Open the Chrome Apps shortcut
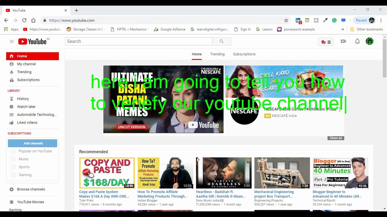The width and height of the screenshot is (387, 217). click(x=11, y=29)
